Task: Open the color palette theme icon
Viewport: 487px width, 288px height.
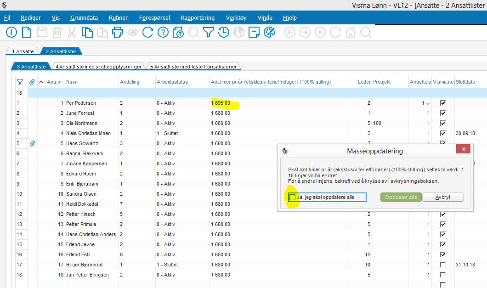Action: tap(269, 32)
